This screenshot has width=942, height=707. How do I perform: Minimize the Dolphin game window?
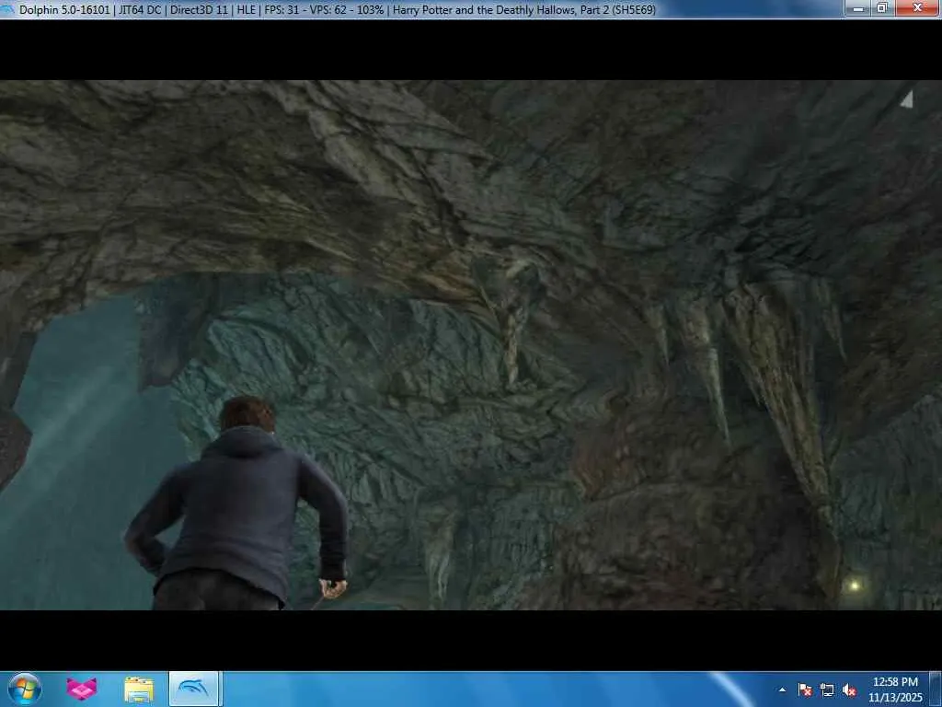(858, 8)
